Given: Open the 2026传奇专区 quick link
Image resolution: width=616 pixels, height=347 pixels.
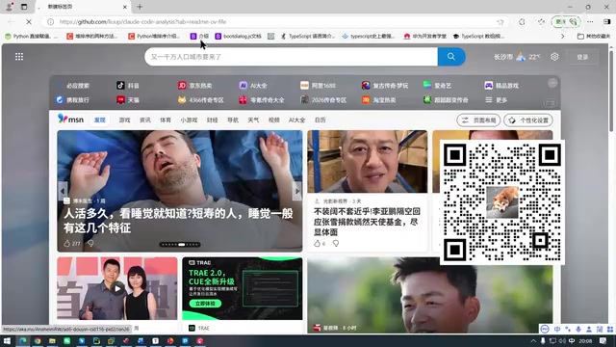Looking at the screenshot, I should 323,100.
